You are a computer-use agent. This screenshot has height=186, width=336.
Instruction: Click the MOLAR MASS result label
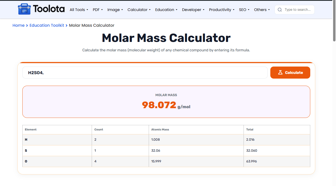point(166,95)
